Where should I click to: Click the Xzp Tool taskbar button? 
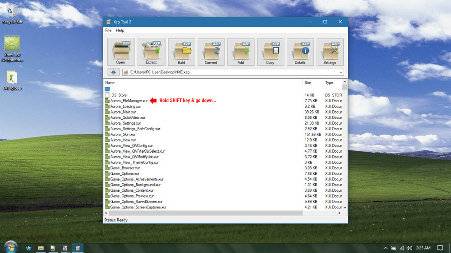point(78,248)
